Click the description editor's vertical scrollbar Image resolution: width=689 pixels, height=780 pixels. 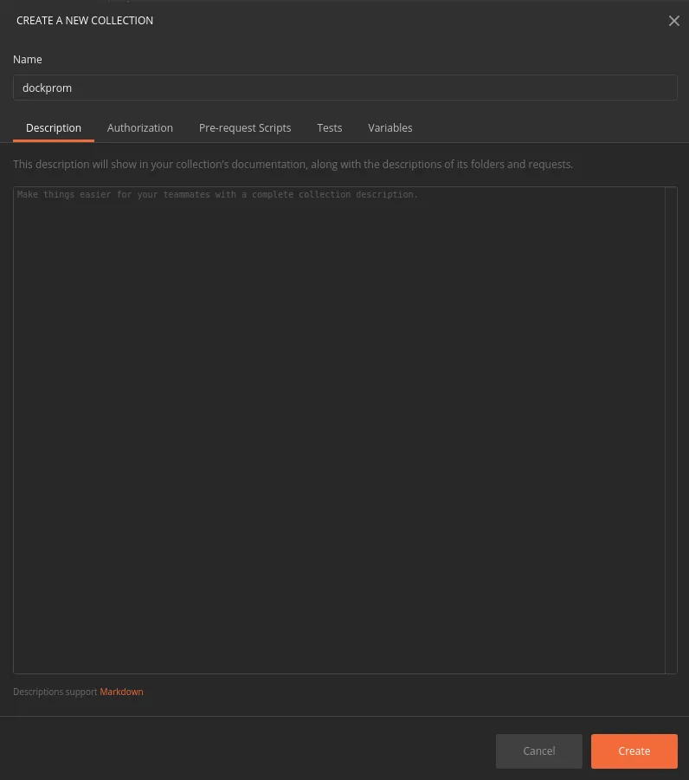pos(671,429)
